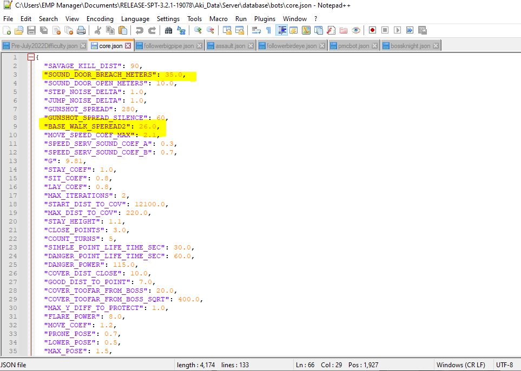Screen dimensions: 521x371
Task: Click the Undo arrow icon
Action: click(139, 30)
